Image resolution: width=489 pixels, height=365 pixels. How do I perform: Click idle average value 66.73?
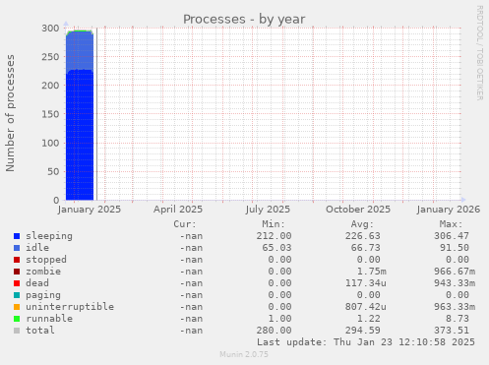[366, 248]
